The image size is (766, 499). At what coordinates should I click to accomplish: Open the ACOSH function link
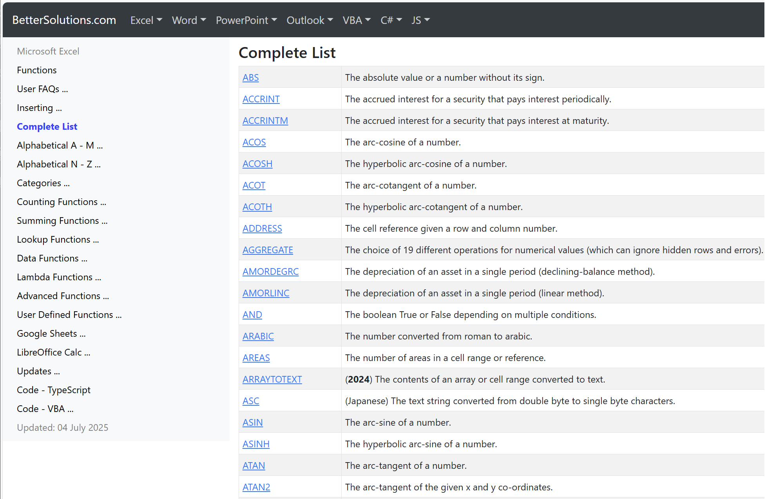[x=257, y=164]
